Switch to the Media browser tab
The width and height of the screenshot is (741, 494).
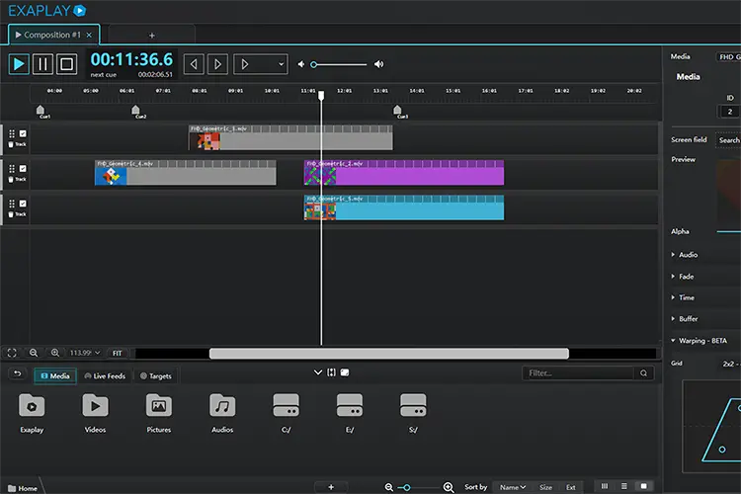coord(55,375)
